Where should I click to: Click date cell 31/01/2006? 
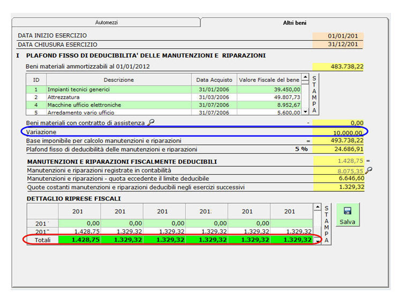tap(214, 90)
